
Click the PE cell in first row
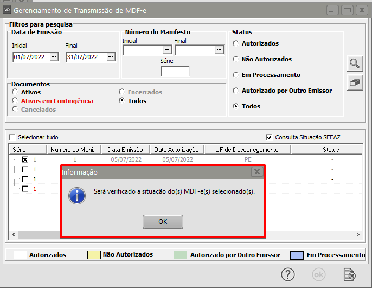tap(248, 159)
